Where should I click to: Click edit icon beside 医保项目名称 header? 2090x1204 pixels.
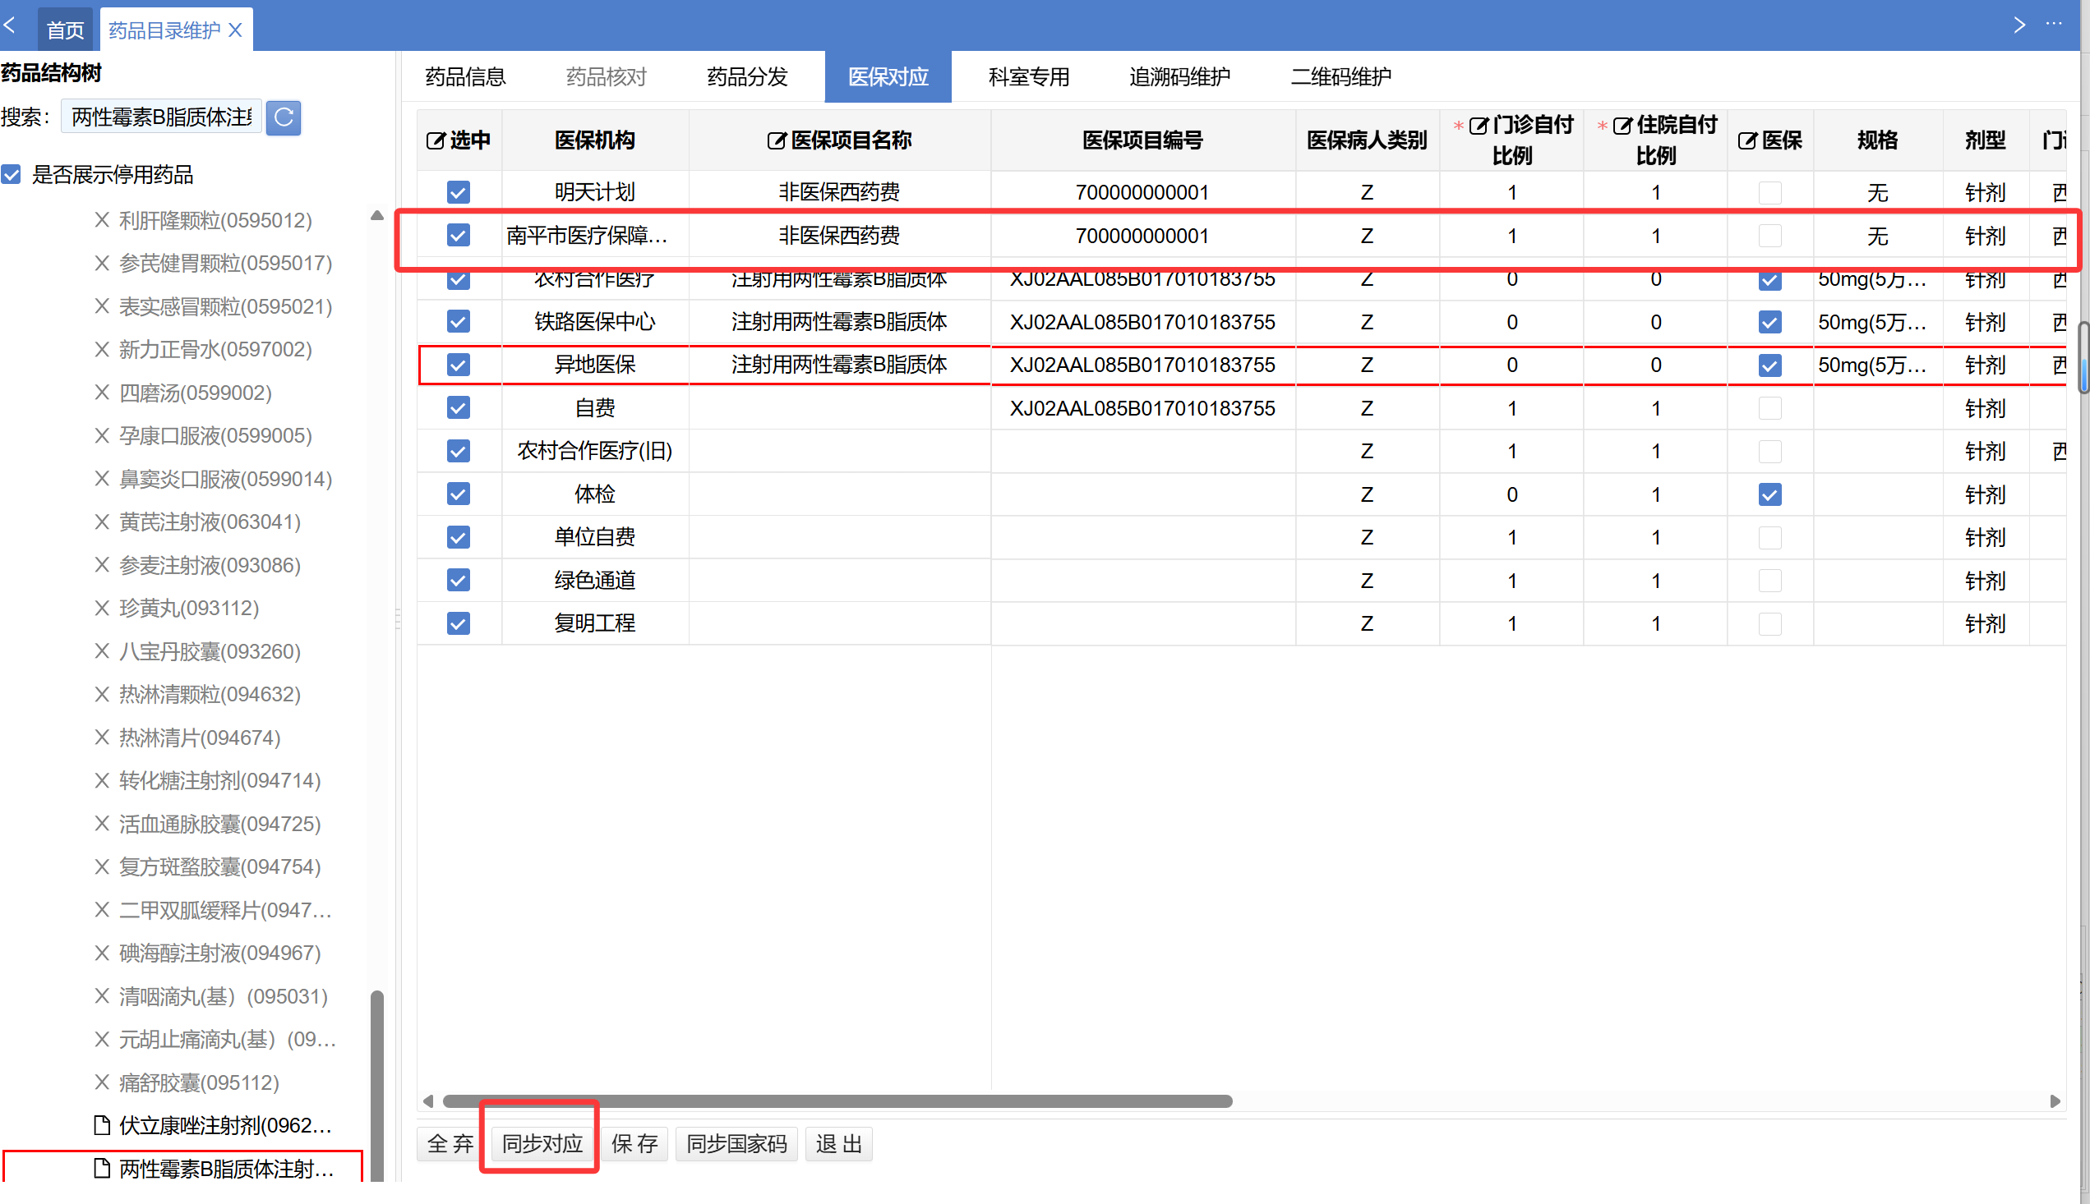pyautogui.click(x=776, y=140)
